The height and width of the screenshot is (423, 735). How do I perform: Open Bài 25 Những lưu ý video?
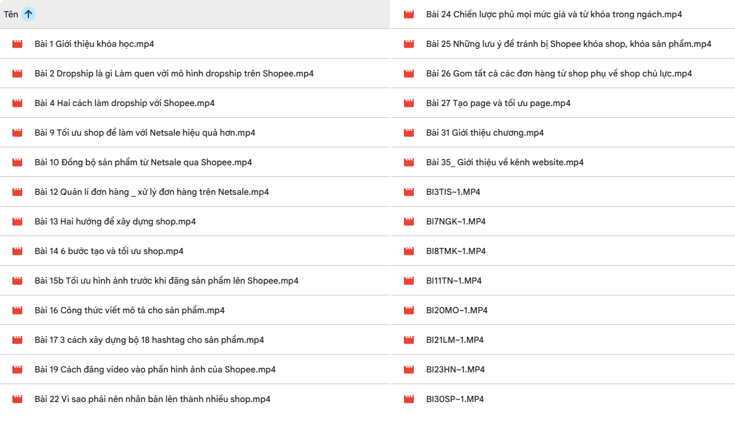[568, 44]
